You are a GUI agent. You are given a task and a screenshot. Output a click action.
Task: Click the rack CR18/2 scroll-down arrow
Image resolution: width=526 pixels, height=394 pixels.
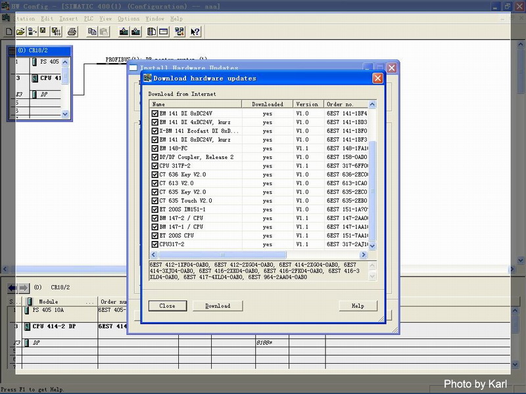click(65, 114)
